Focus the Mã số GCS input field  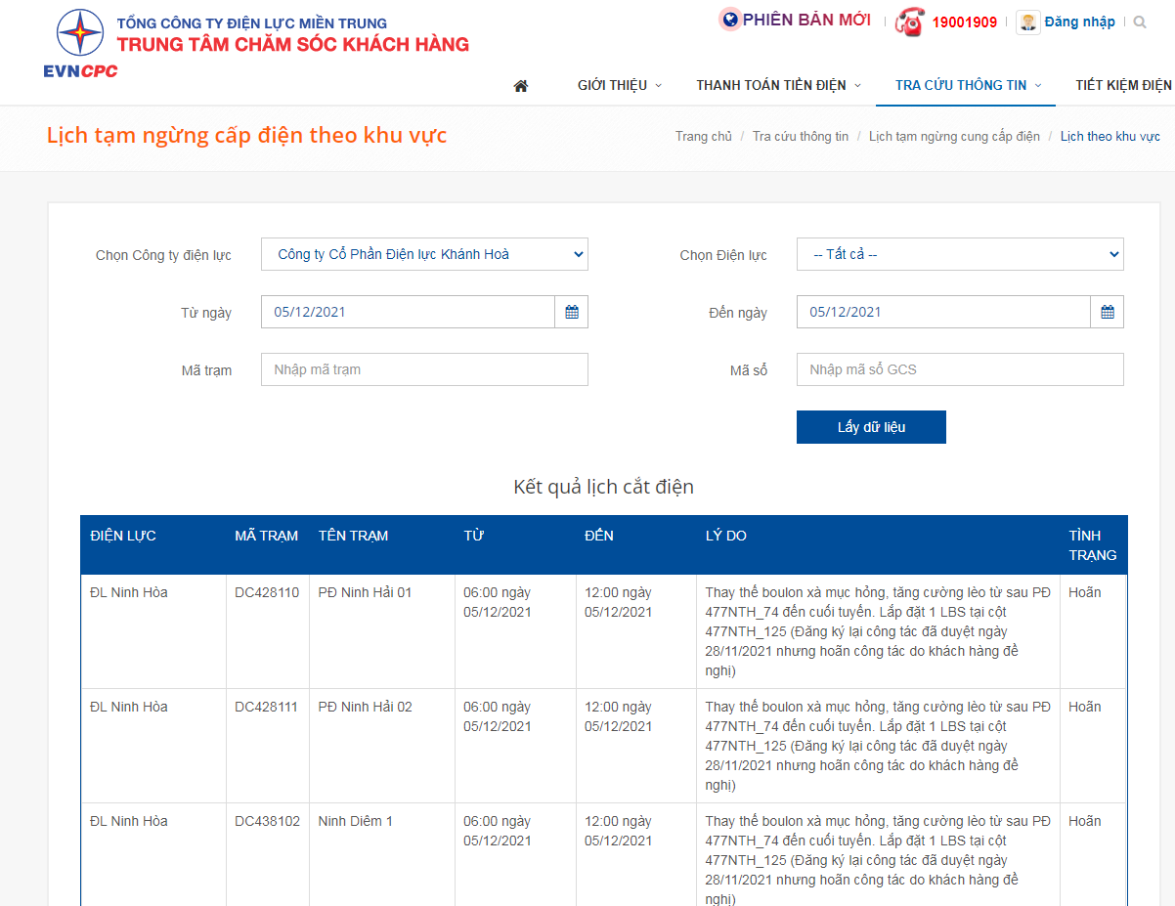960,369
